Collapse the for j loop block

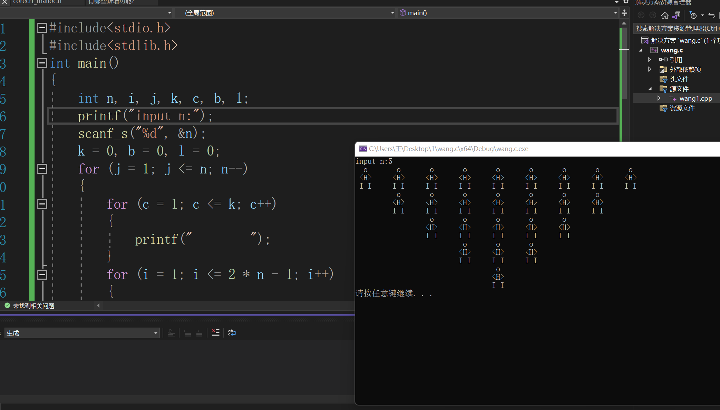point(42,169)
